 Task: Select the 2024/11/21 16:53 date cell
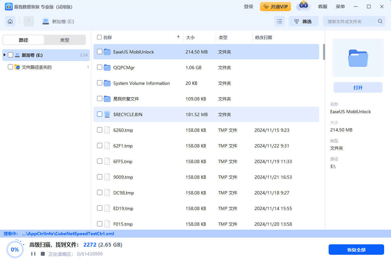273,177
